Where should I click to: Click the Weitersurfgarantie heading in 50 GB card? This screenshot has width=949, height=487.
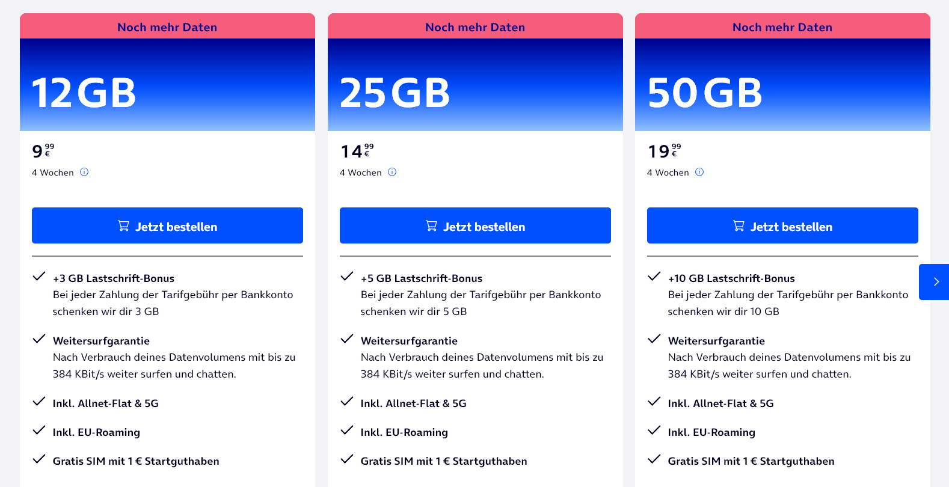coord(716,341)
